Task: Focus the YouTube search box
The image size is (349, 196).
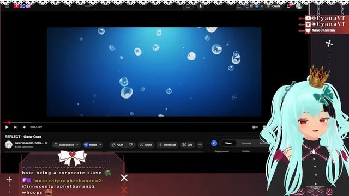Action: point(131,6)
